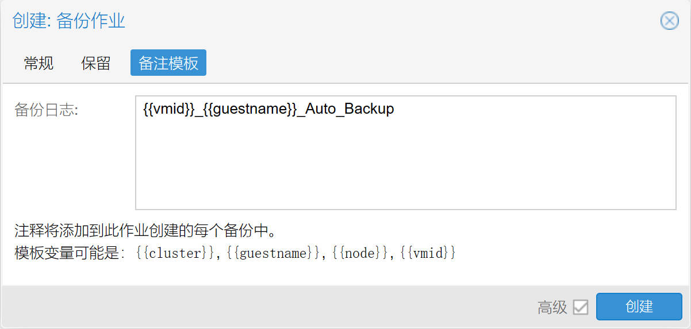This screenshot has height=329, width=691.
Task: Toggle the 高级 checkbox
Action: click(x=581, y=307)
